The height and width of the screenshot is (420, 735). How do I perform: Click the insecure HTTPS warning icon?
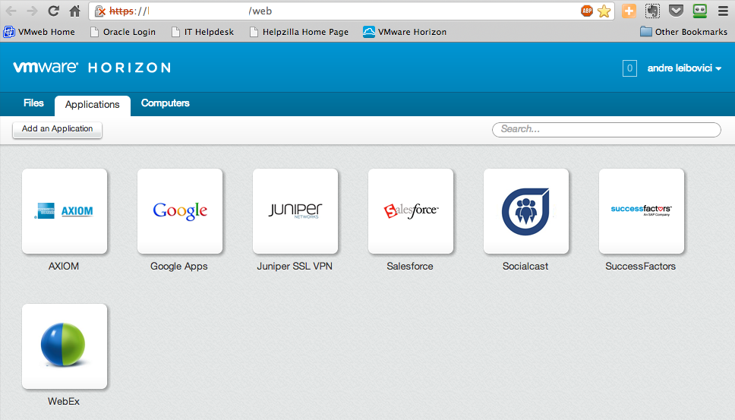point(99,11)
